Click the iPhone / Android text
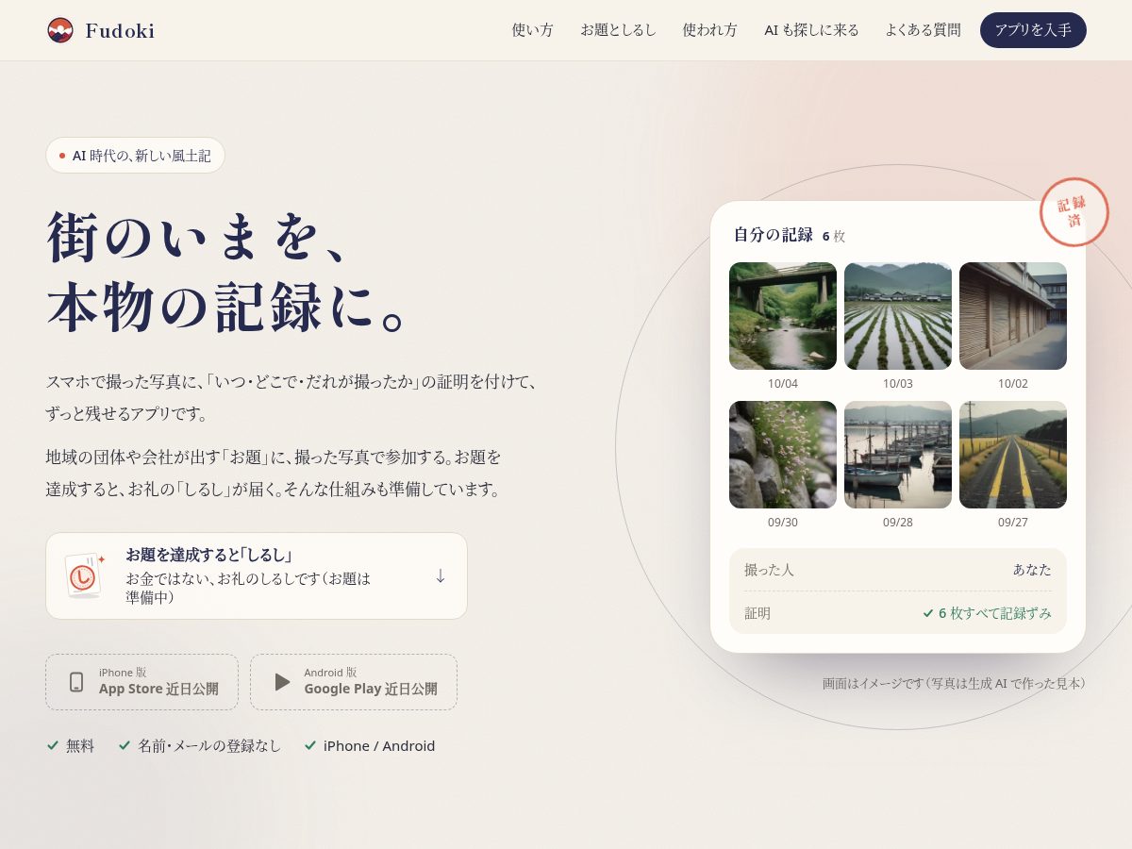Screen dimensions: 1132x849 tap(379, 745)
